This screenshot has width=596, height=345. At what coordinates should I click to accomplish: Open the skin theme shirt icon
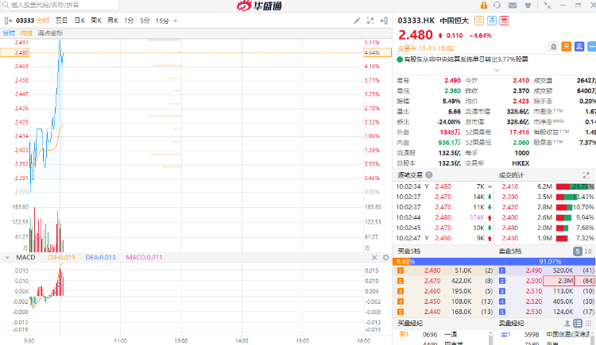(x=528, y=6)
